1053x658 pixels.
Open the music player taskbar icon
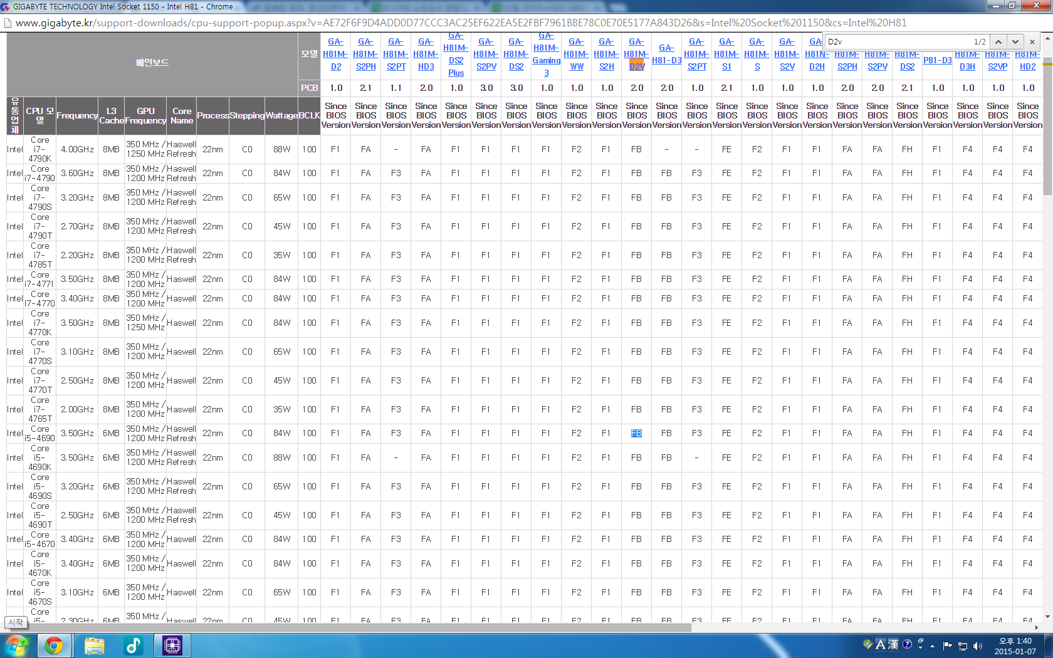(133, 645)
